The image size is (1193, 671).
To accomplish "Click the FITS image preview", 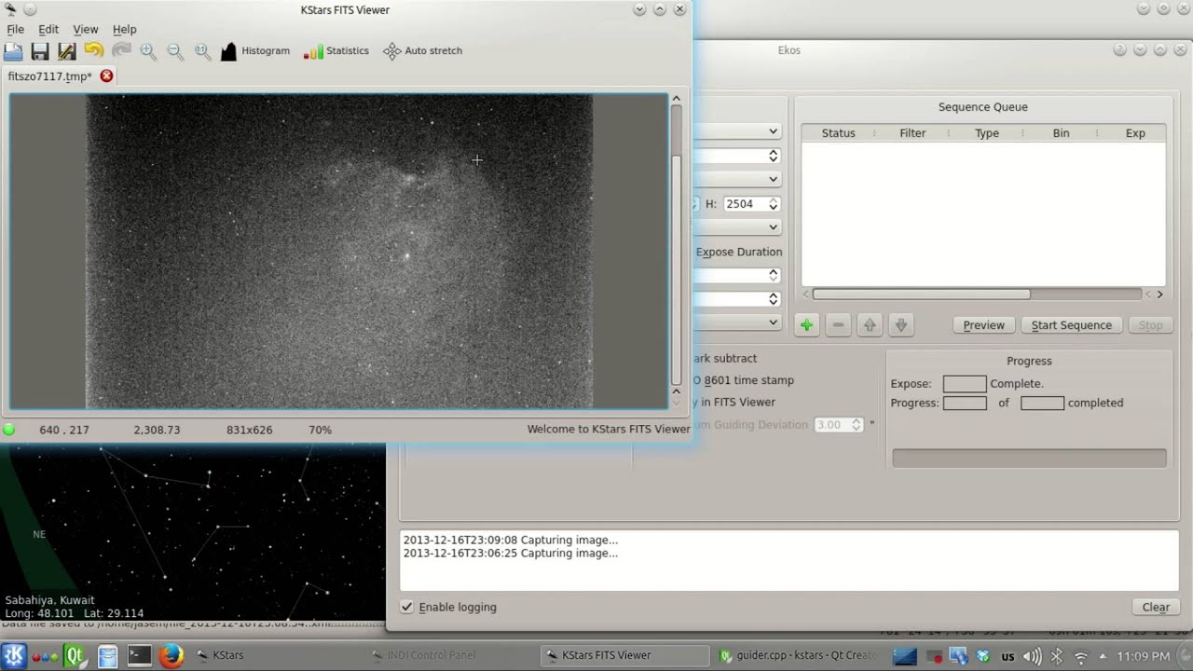I will coord(339,252).
